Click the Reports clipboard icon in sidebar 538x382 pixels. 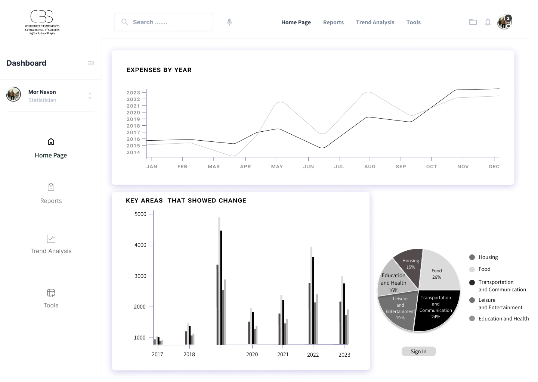[x=51, y=187]
